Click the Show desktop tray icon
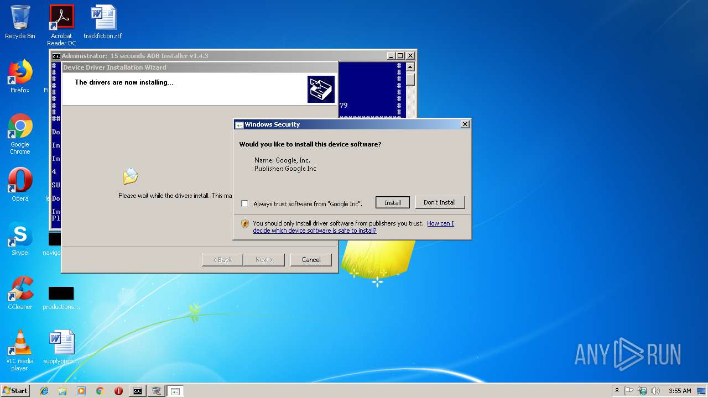The width and height of the screenshot is (708, 398). click(x=702, y=391)
